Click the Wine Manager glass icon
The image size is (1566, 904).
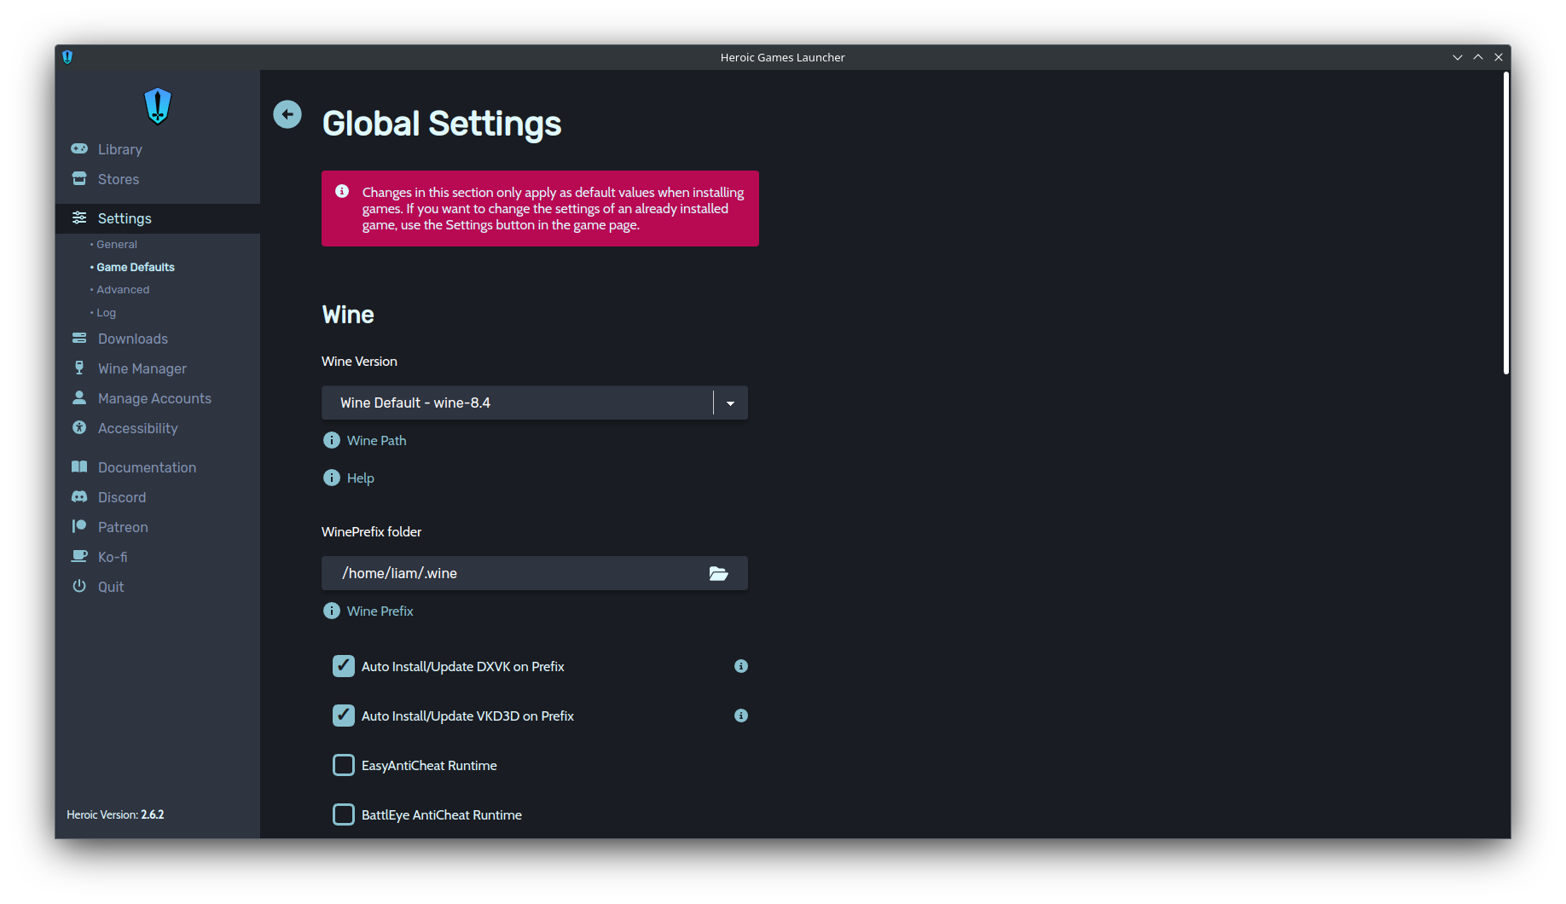tap(79, 368)
